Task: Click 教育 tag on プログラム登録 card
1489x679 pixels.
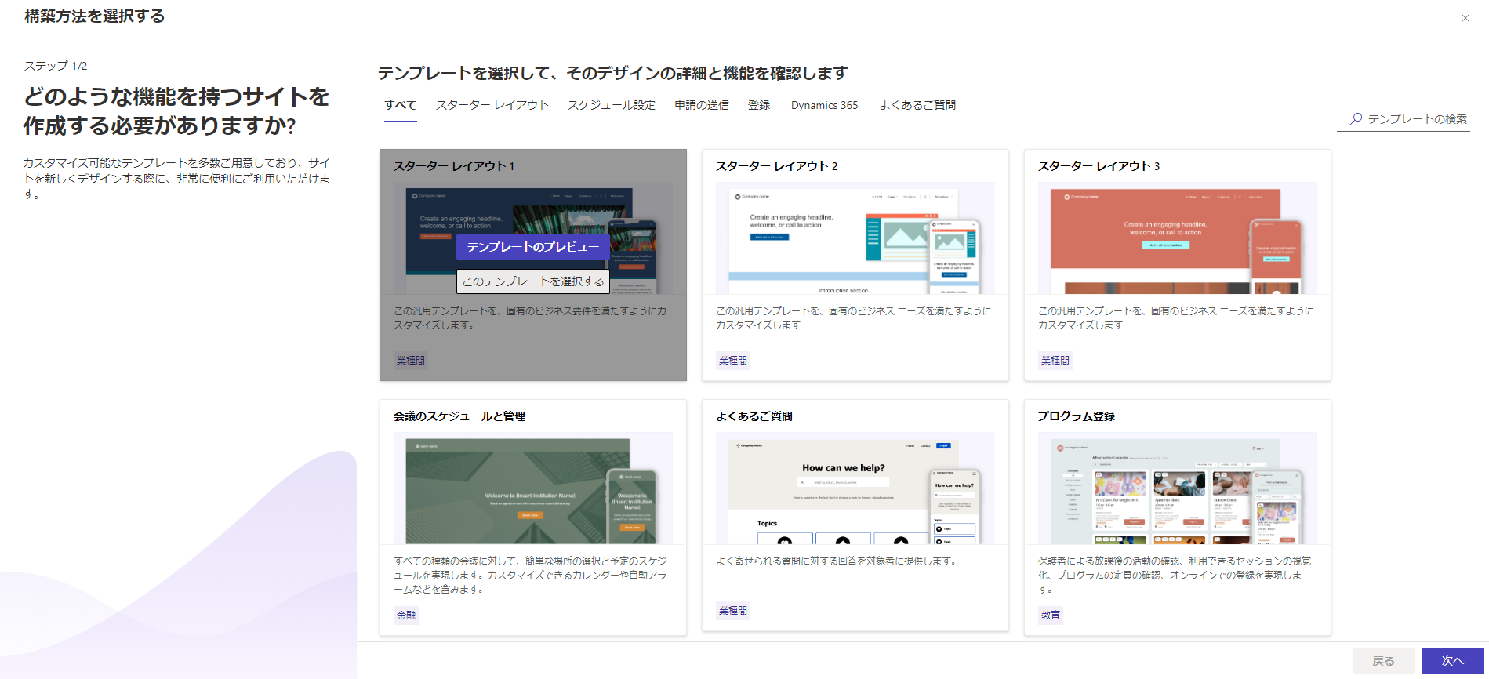Action: pyautogui.click(x=1051, y=615)
